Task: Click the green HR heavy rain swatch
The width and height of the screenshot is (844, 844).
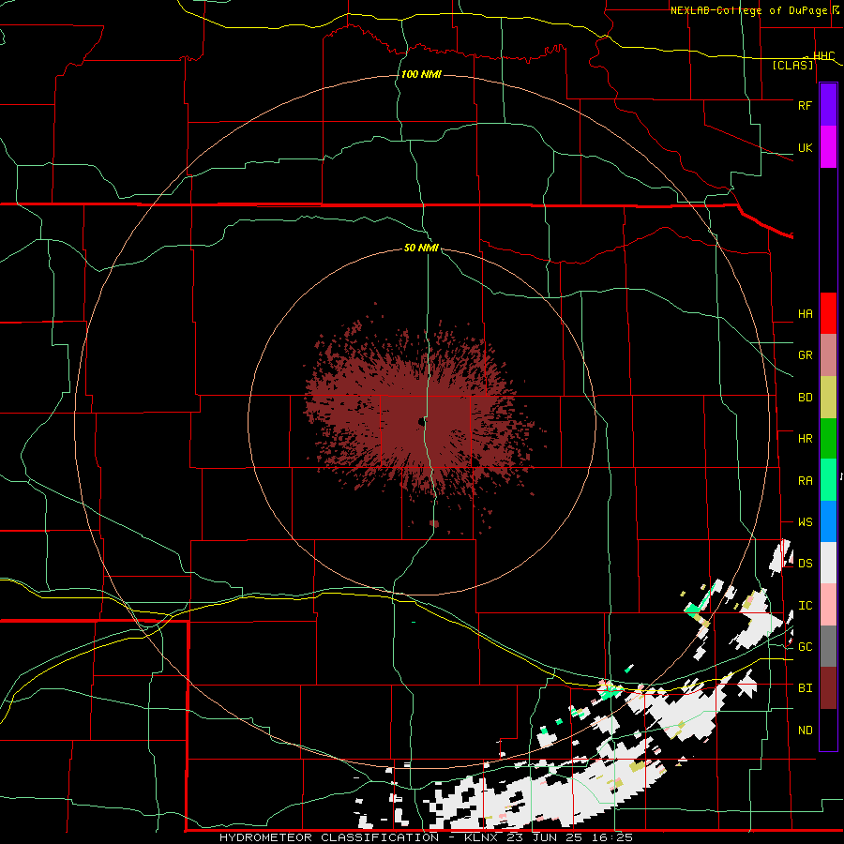Action: coord(828,439)
